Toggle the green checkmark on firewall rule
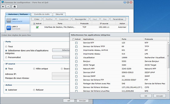The width and height of the screenshot is (170, 104). 37,27
